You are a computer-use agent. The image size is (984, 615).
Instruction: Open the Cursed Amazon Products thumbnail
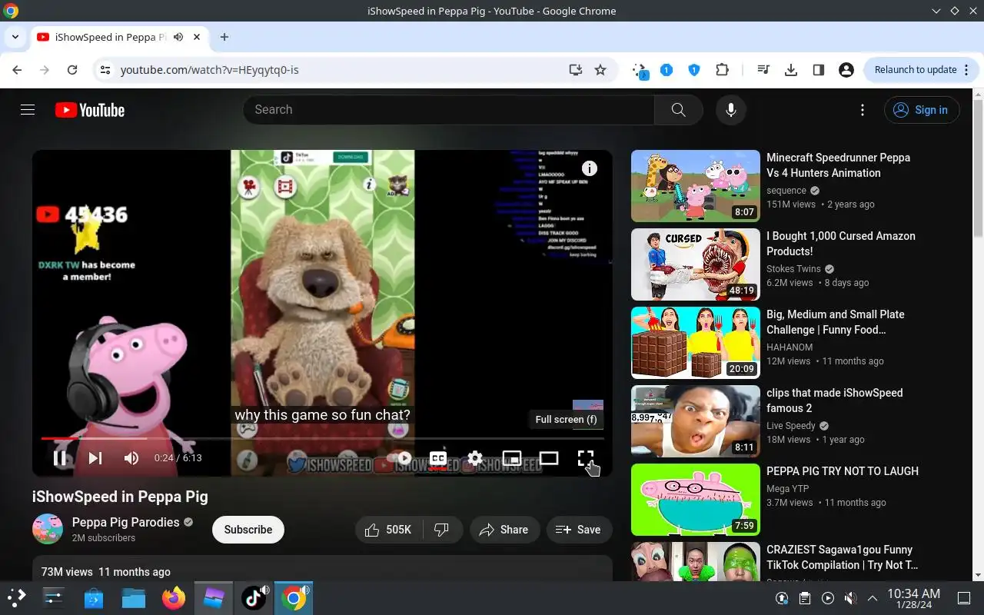click(x=696, y=264)
